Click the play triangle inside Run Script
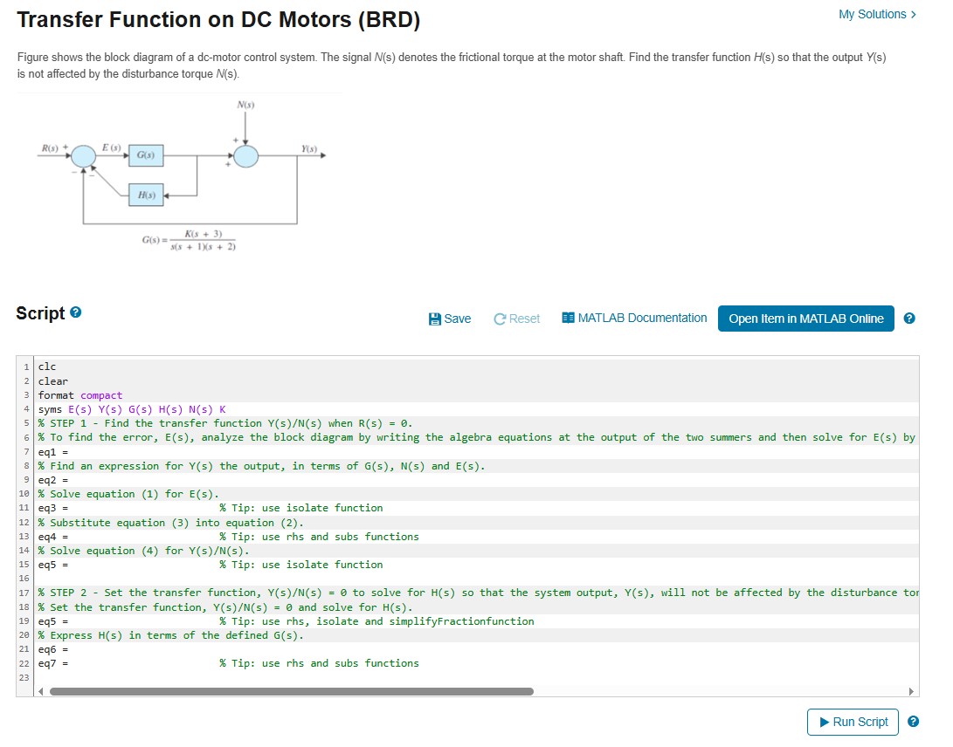953x747 pixels. [x=824, y=722]
